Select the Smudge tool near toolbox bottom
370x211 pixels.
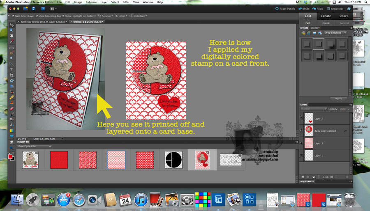click(12, 142)
